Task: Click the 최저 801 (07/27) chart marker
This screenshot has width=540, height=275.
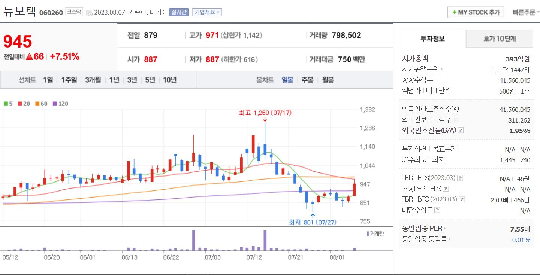Action: click(x=313, y=222)
